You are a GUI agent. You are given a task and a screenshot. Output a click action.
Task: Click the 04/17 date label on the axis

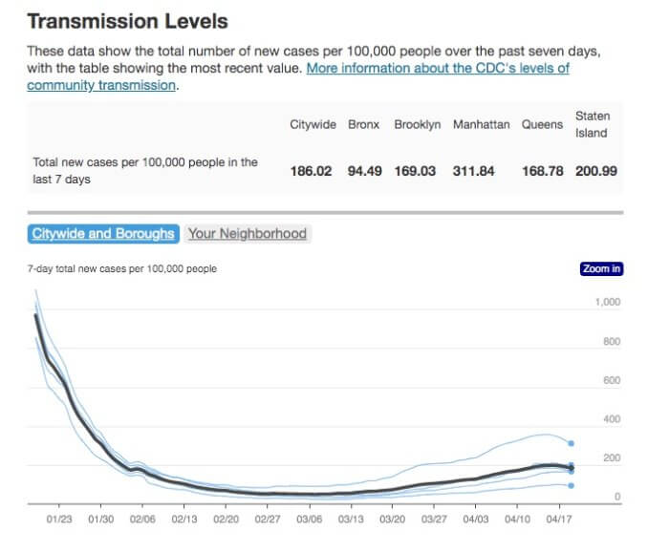(559, 519)
